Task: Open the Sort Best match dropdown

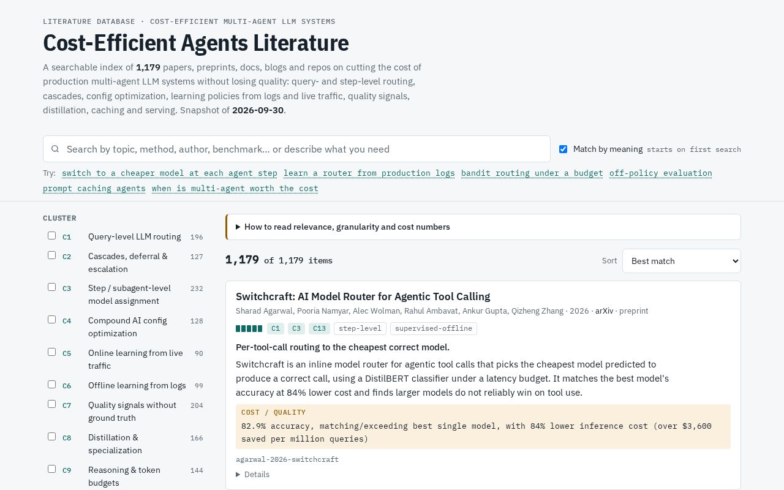Action: pyautogui.click(x=681, y=261)
